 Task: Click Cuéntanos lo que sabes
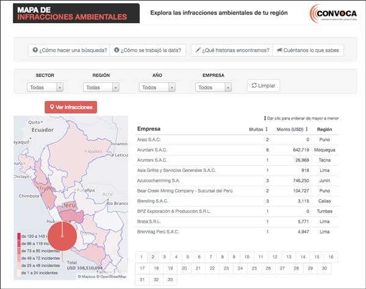pos(308,50)
